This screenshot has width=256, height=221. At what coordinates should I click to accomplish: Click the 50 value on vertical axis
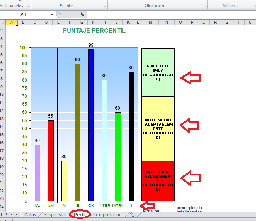click(x=24, y=129)
